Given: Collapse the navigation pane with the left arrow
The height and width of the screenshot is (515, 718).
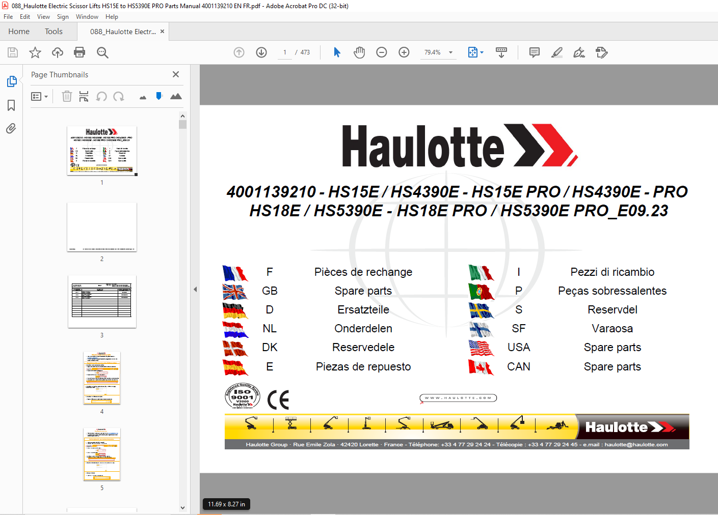Looking at the screenshot, I should point(195,289).
